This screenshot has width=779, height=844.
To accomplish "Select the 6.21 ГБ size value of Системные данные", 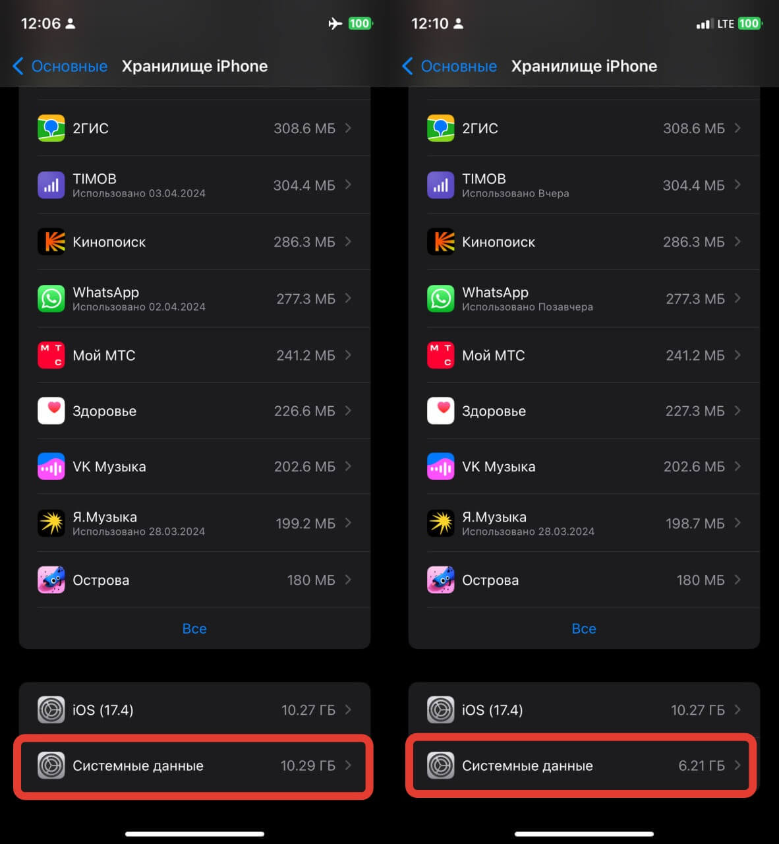I will click(701, 766).
